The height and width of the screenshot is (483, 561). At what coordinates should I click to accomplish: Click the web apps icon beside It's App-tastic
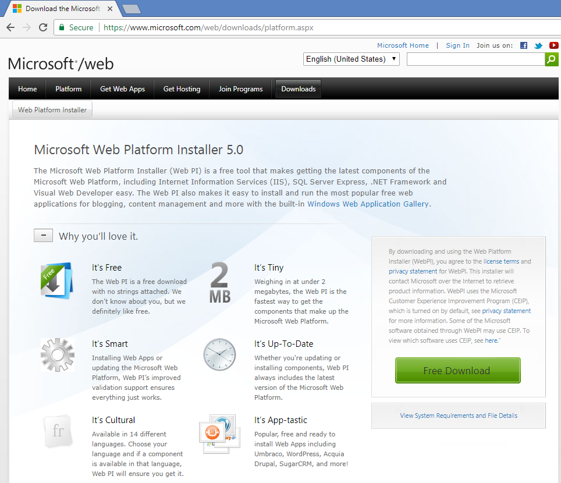coord(219,434)
